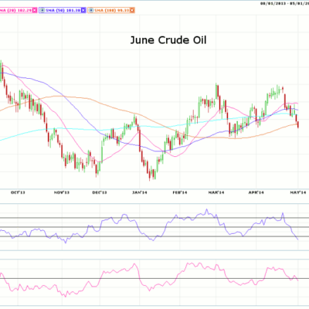Remove the pink SMA (20) indicator
Image resolution: width=309 pixels, height=309 pixels.
pyautogui.click(x=35, y=10)
